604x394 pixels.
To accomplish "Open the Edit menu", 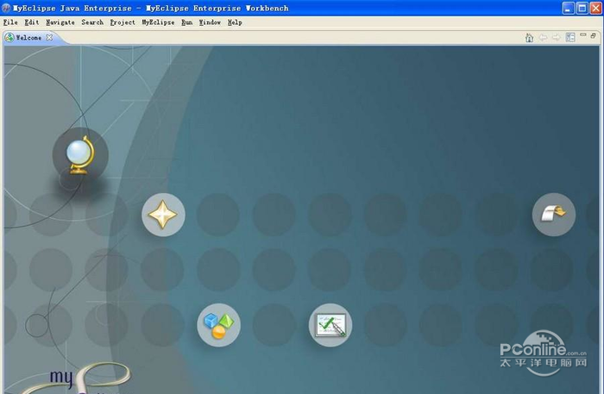I will pyautogui.click(x=32, y=22).
